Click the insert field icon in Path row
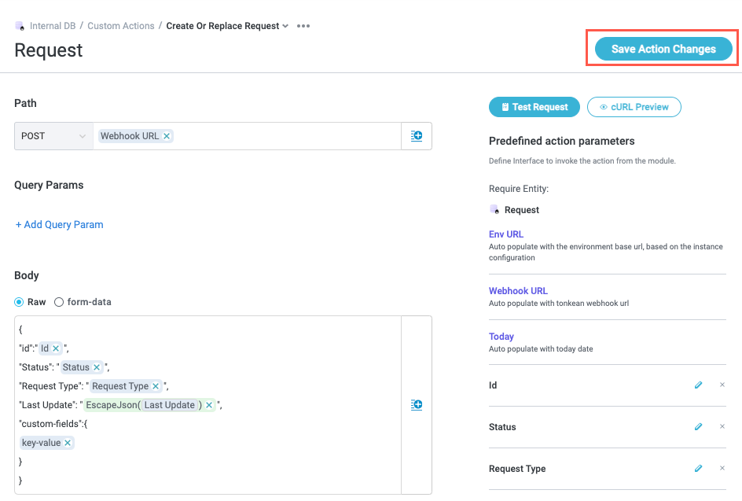 click(x=417, y=136)
